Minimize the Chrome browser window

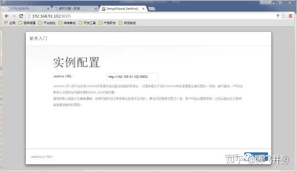pyautogui.click(x=274, y=3)
